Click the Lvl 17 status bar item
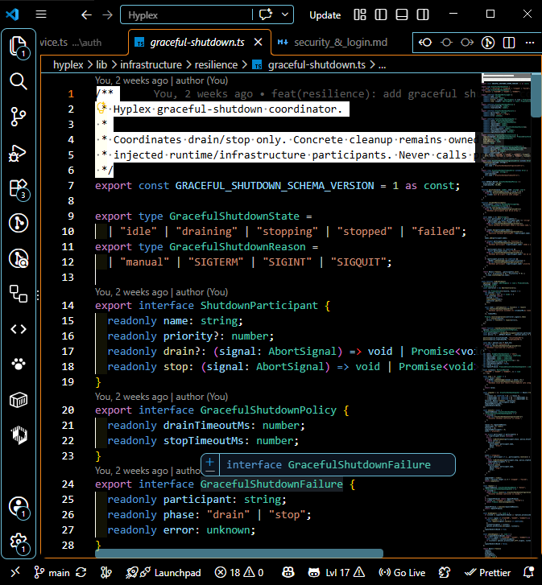The width and height of the screenshot is (542, 585). point(336,573)
